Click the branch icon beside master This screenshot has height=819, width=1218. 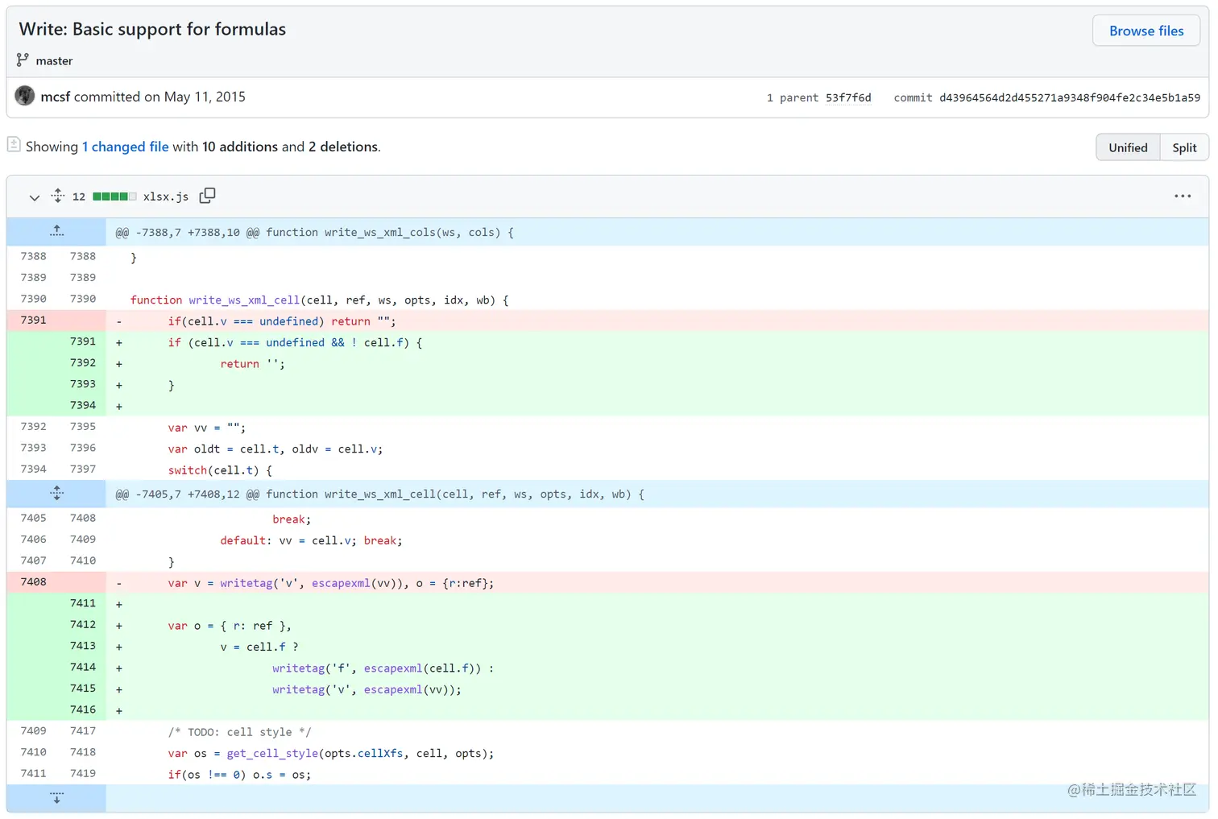point(23,60)
